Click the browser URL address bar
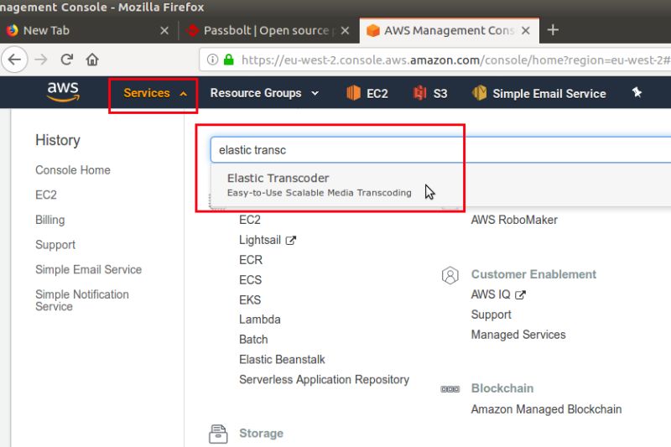Screen dimensions: 671x447 click(x=435, y=60)
